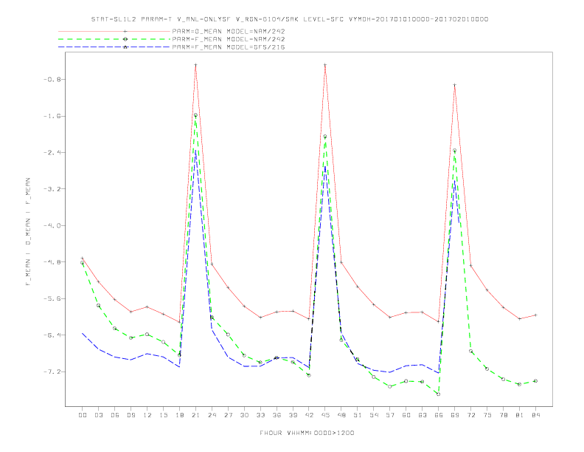Click x-axis forecast hour label 78
Viewport: 584px width, 452px height.
pyautogui.click(x=503, y=415)
